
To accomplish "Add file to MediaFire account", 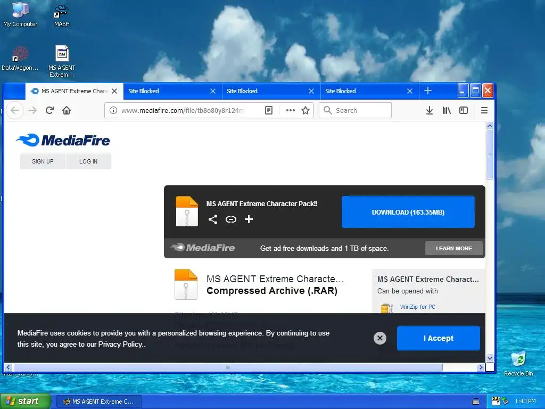I will [x=249, y=219].
